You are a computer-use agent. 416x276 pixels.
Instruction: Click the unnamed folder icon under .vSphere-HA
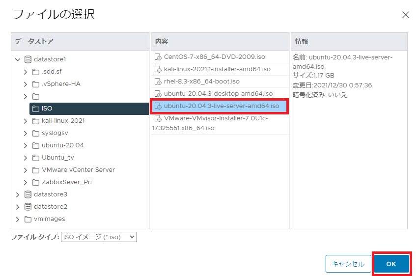[36, 96]
